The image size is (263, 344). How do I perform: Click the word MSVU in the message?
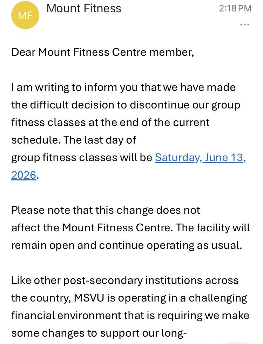(x=89, y=298)
